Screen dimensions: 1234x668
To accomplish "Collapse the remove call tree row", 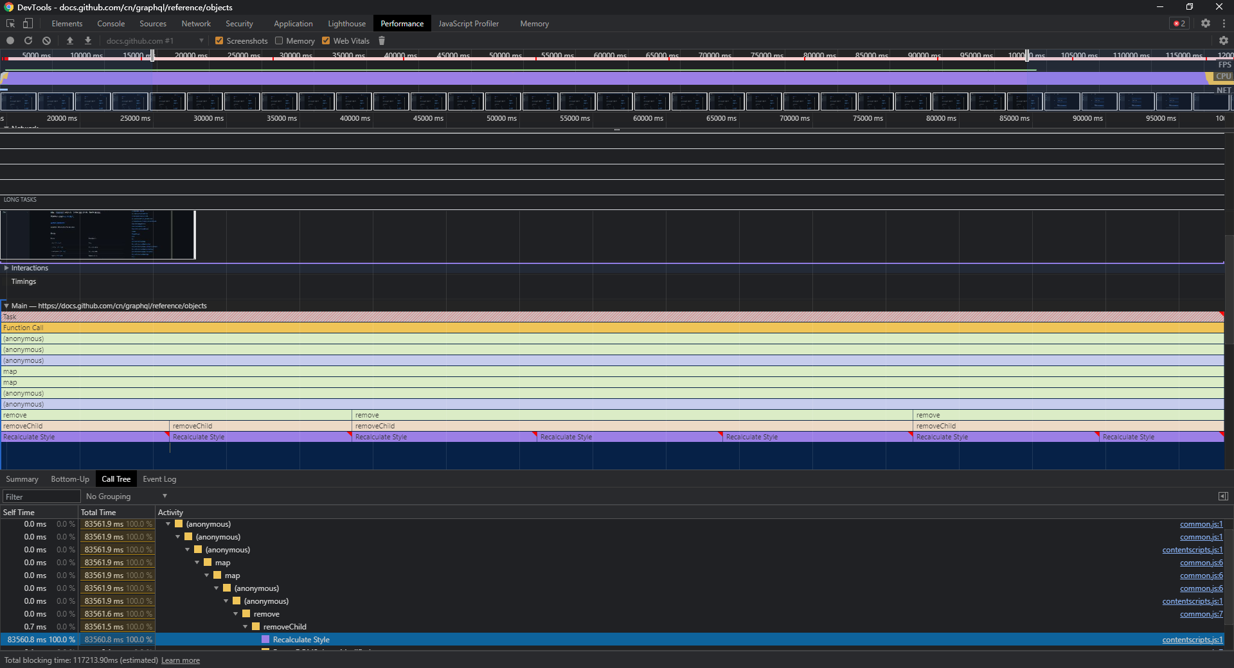I will pos(236,614).
